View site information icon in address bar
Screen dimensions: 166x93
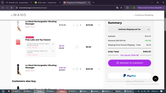[17, 8]
